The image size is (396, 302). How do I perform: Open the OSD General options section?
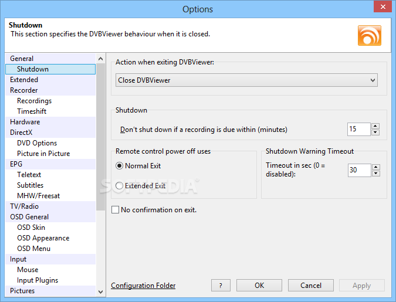click(50, 216)
